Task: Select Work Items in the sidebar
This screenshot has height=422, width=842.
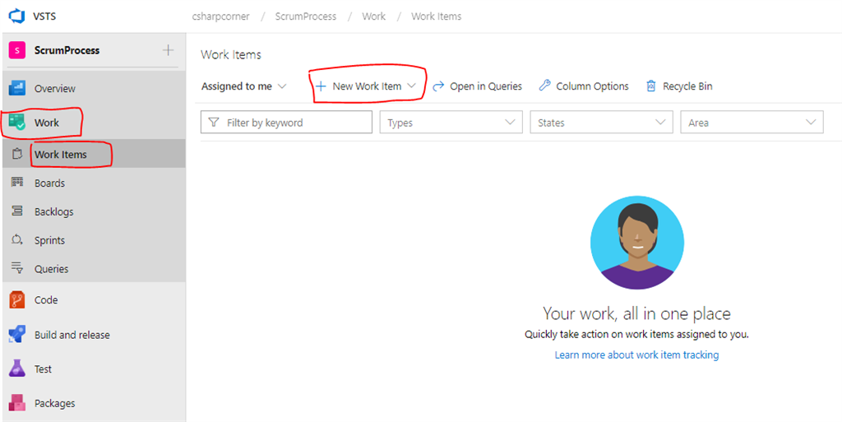Action: point(94,155)
